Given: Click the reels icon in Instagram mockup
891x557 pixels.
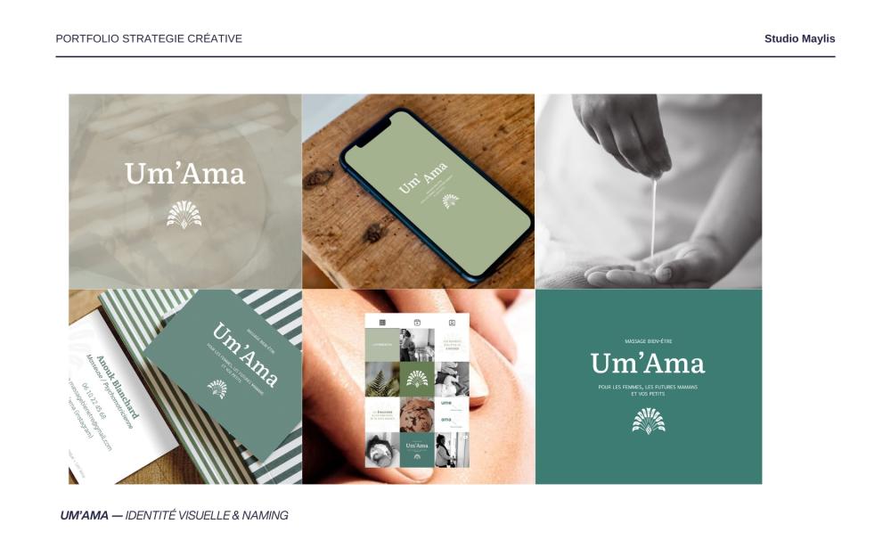Looking at the screenshot, I should coord(417,323).
